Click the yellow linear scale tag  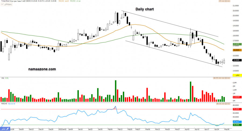[x=236, y=75]
